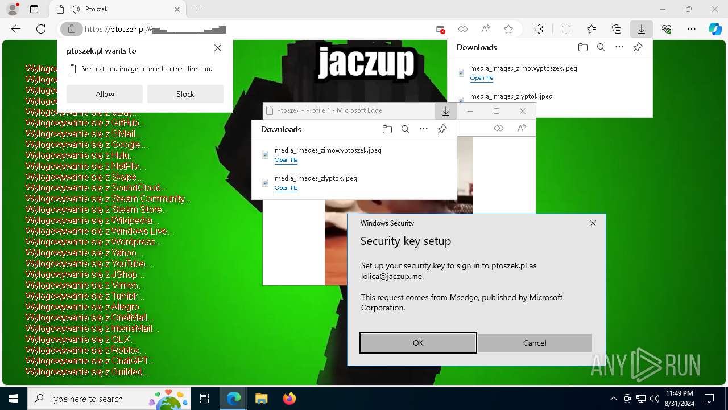The image size is (728, 410).
Task: Open the notification center icon
Action: (709, 399)
